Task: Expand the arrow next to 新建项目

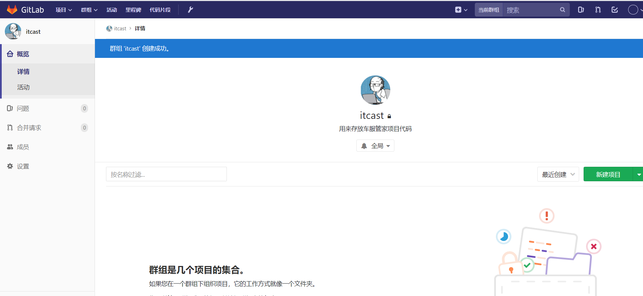Action: [639, 174]
